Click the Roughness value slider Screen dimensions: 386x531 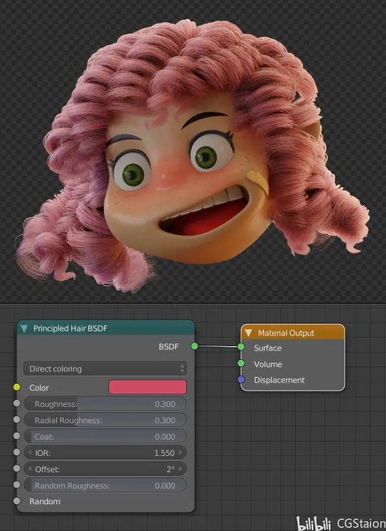pos(105,404)
